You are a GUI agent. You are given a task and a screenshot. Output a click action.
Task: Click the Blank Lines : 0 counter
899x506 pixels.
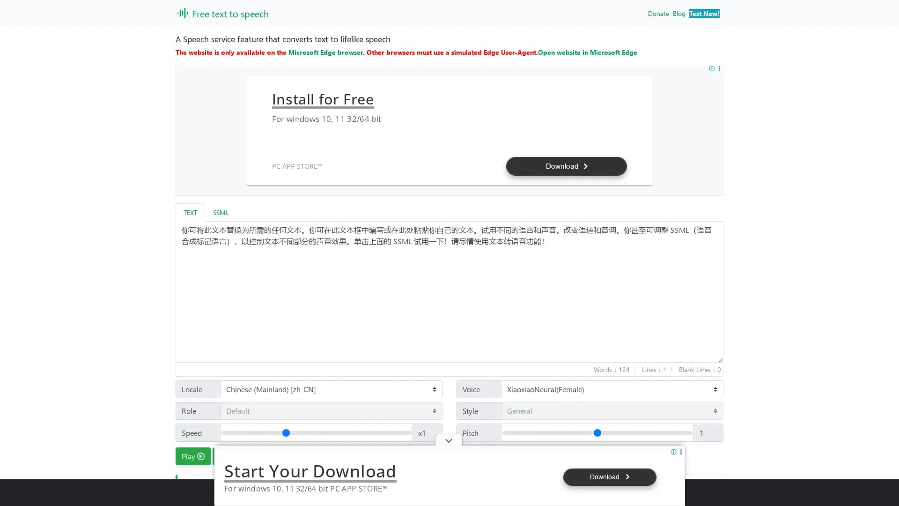pyautogui.click(x=700, y=370)
